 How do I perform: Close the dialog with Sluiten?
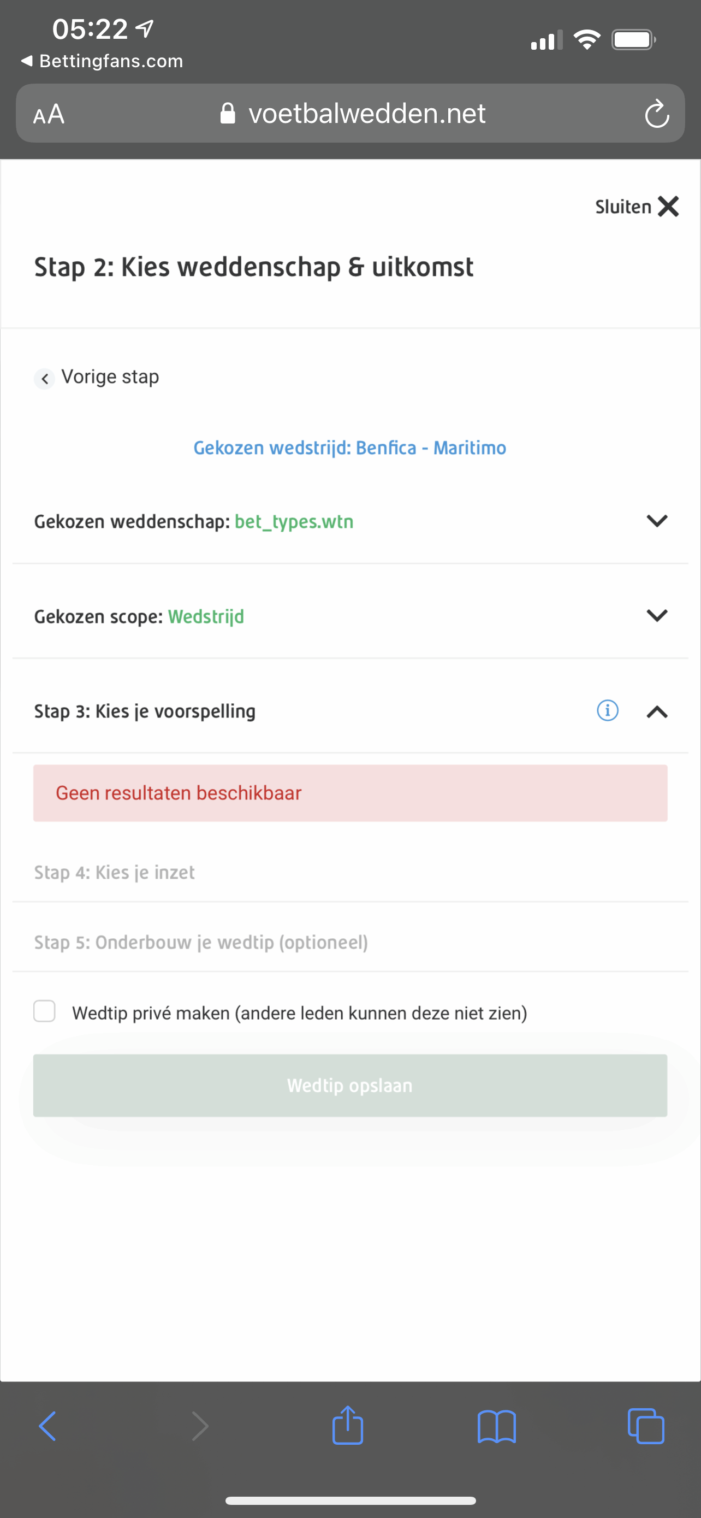(637, 207)
